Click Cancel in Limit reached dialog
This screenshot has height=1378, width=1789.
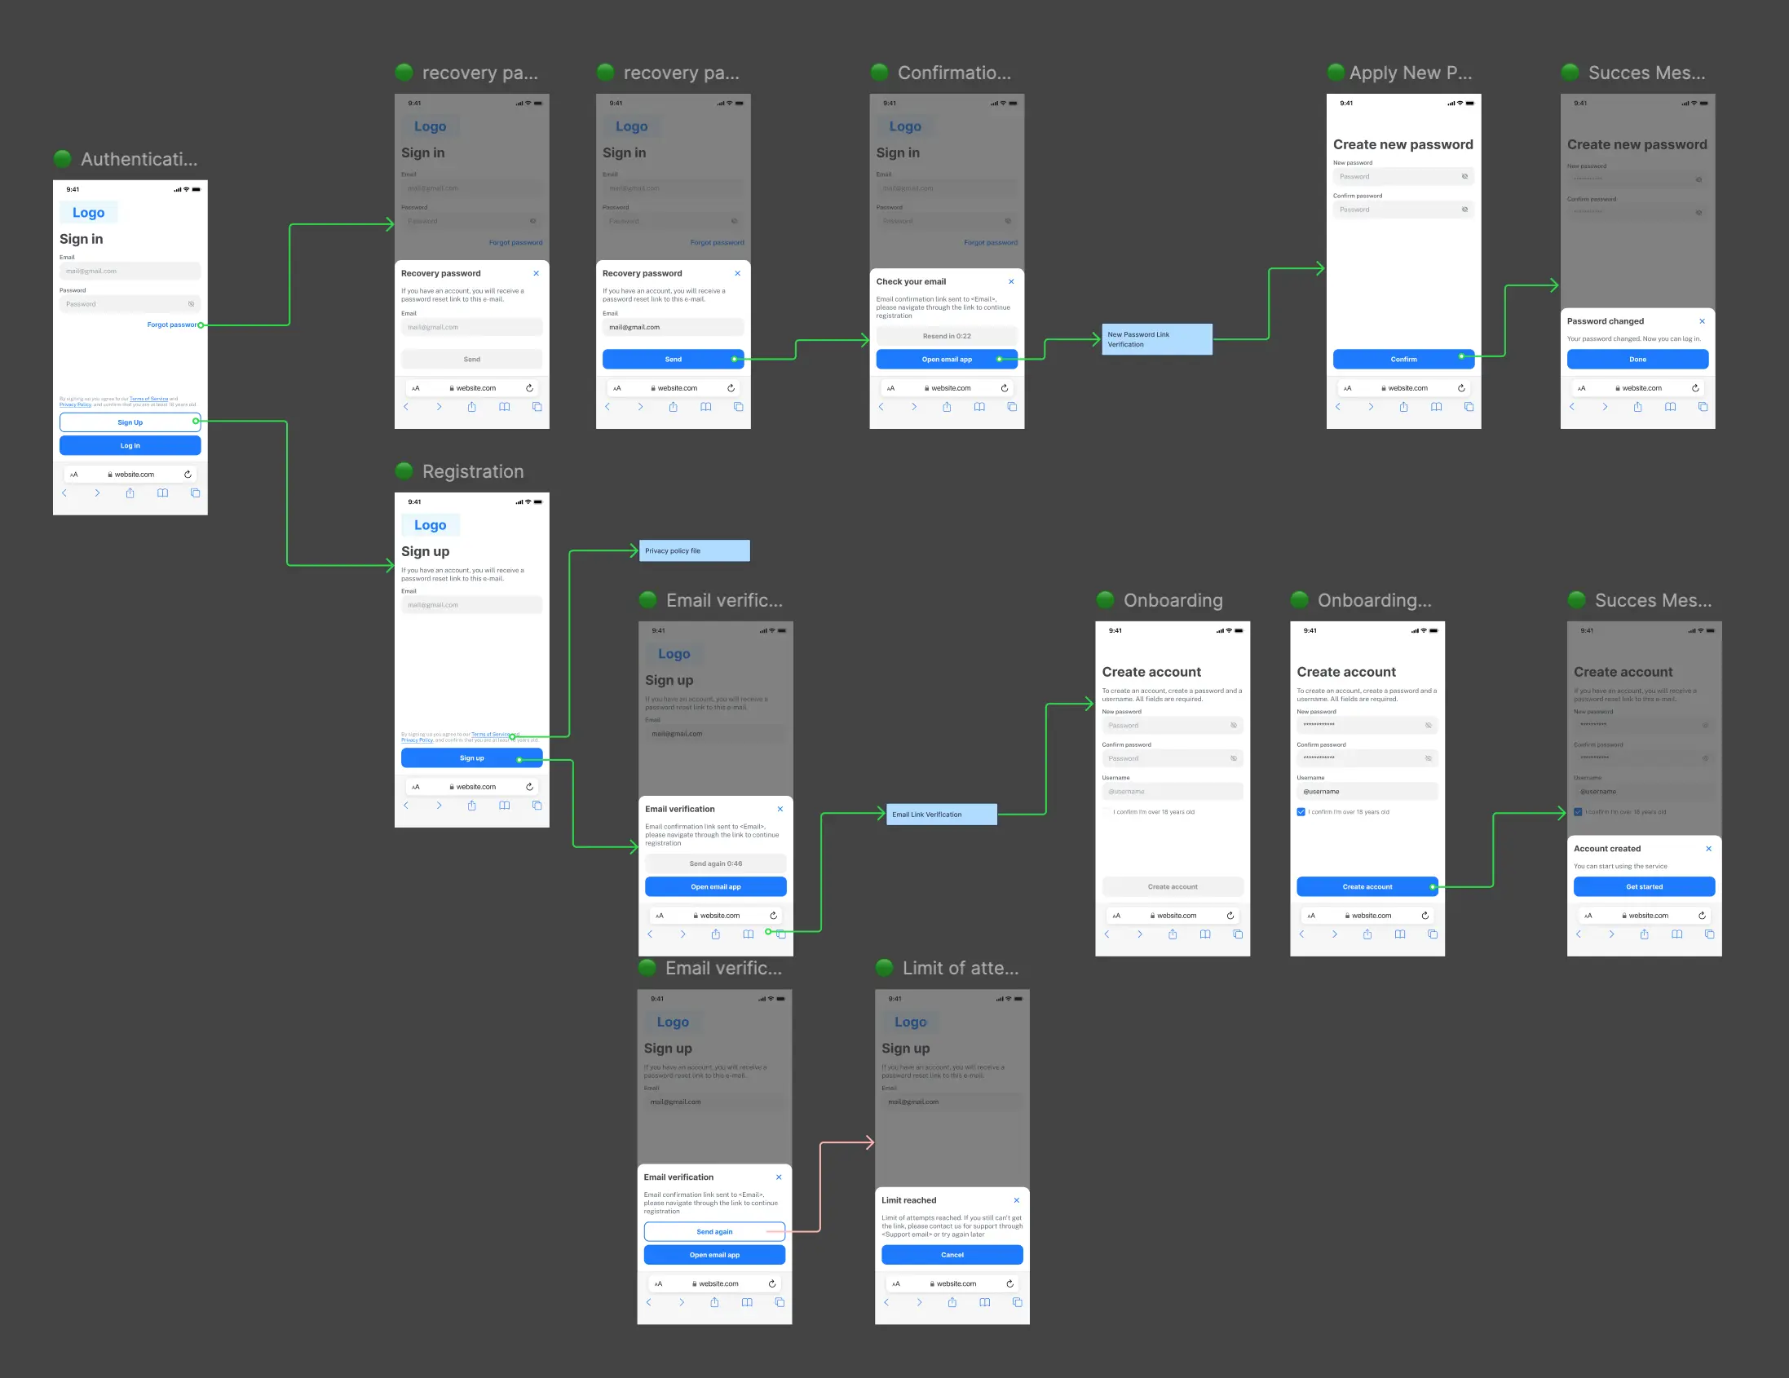pos(952,1254)
